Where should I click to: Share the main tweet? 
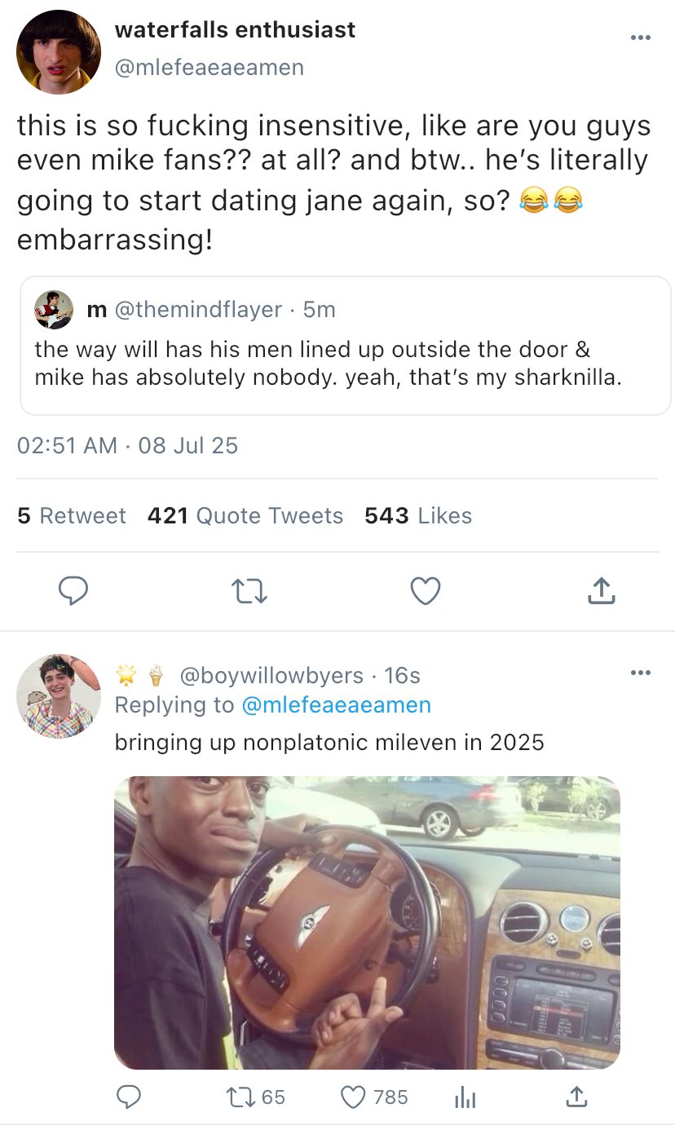click(x=601, y=591)
